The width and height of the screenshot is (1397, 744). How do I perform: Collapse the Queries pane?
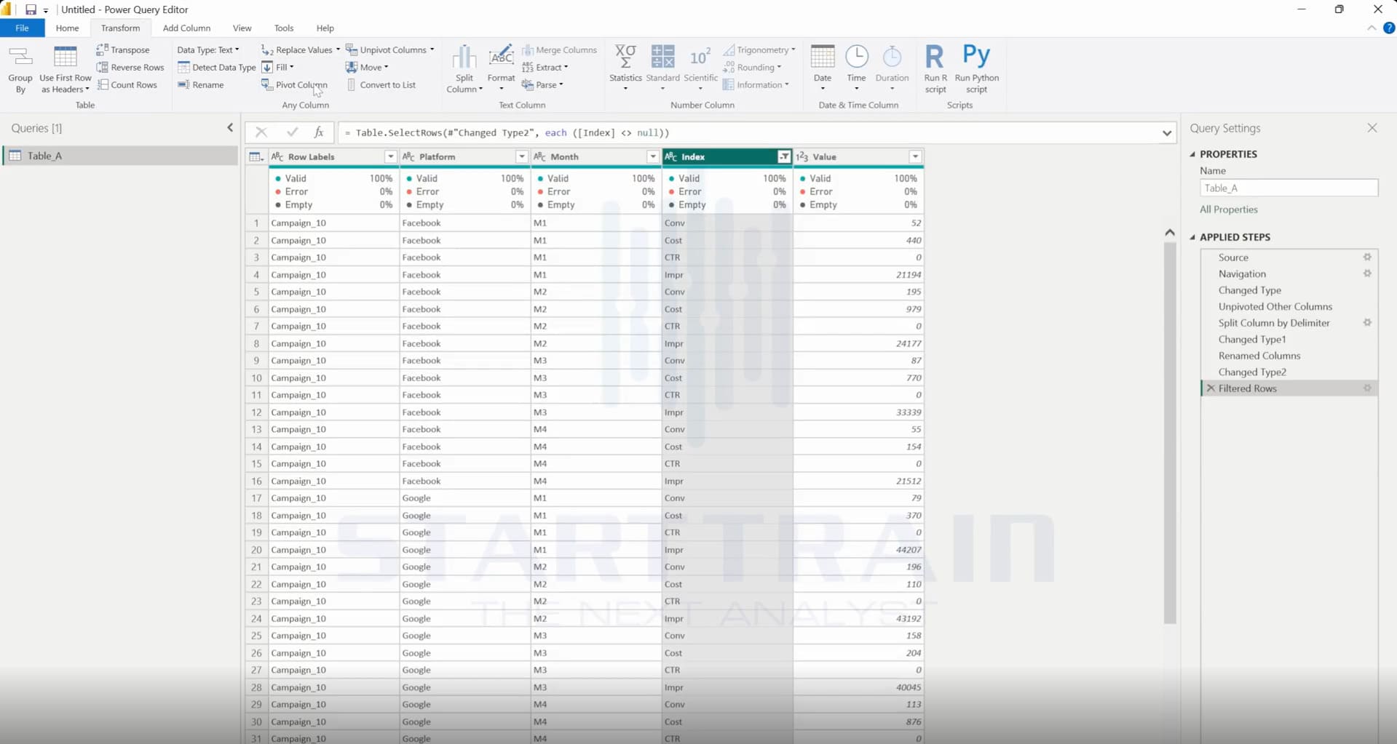pyautogui.click(x=230, y=128)
